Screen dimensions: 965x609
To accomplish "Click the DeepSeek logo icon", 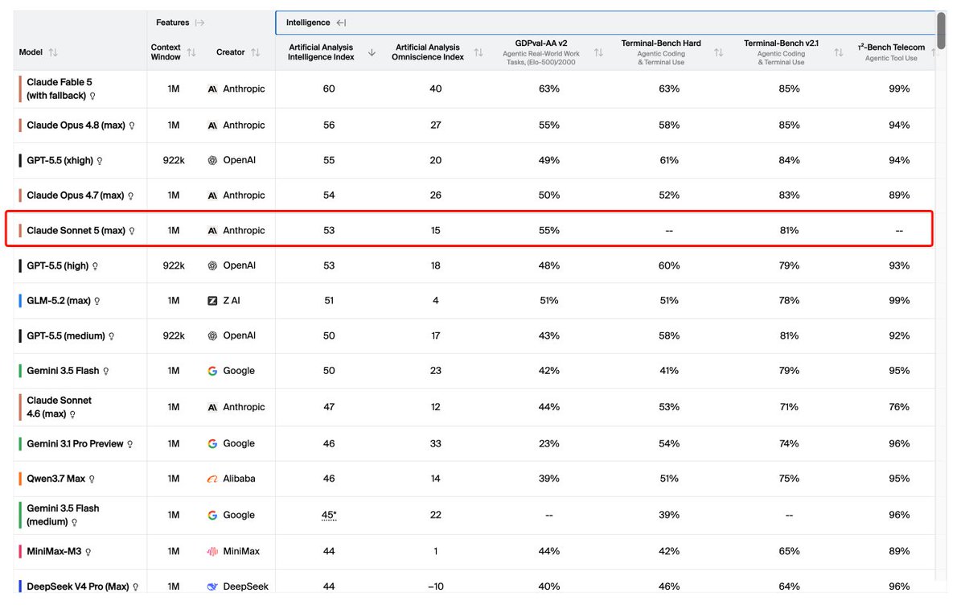I will pos(212,587).
